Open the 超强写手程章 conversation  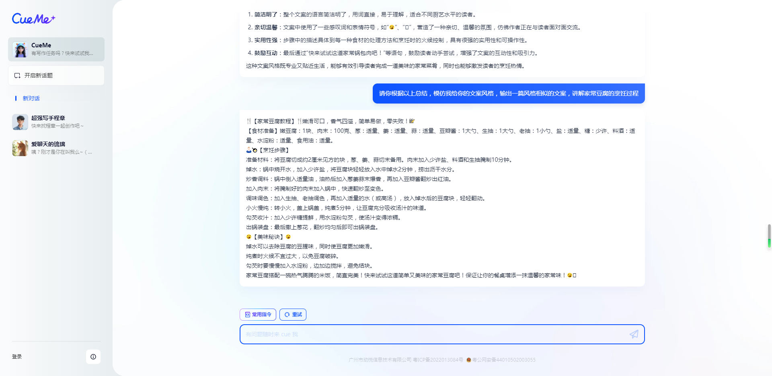coord(56,122)
